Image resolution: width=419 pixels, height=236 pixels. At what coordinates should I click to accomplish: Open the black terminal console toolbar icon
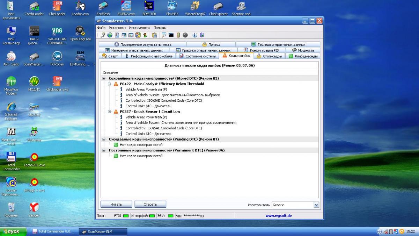[x=171, y=35]
